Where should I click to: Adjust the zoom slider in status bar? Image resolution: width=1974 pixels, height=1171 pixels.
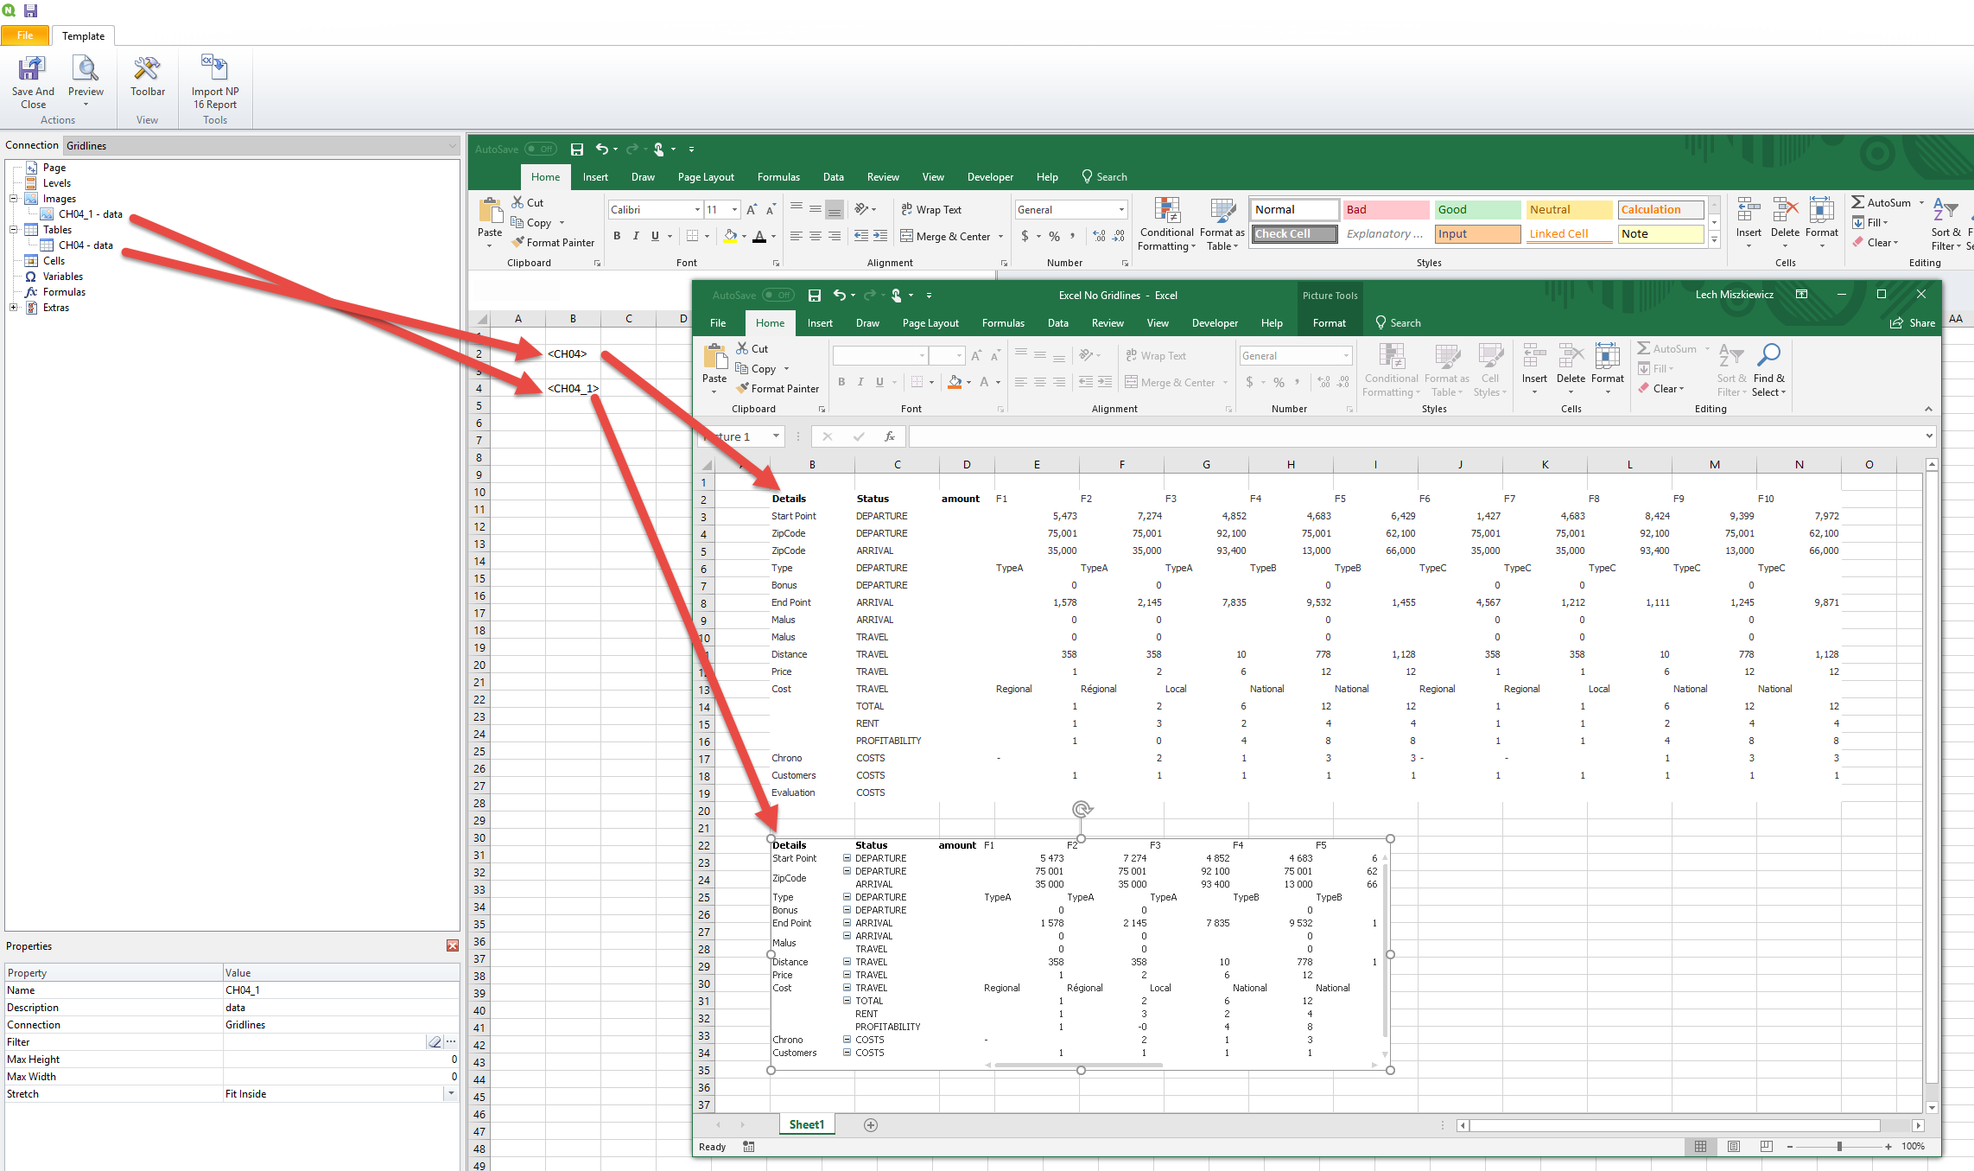(1838, 1146)
